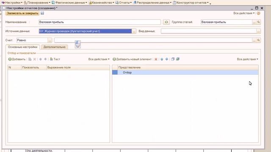The height and width of the screenshot is (152, 271).
Task: Expand the top-right Все действия dropdown
Action: click(x=244, y=13)
